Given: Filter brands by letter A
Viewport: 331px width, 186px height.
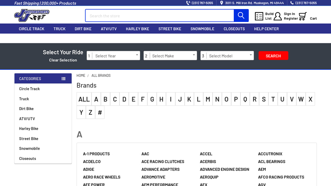Looking at the screenshot, I should (96, 99).
